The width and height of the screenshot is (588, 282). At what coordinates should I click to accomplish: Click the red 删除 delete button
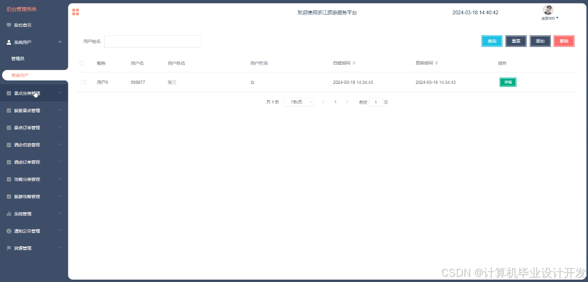[564, 41]
